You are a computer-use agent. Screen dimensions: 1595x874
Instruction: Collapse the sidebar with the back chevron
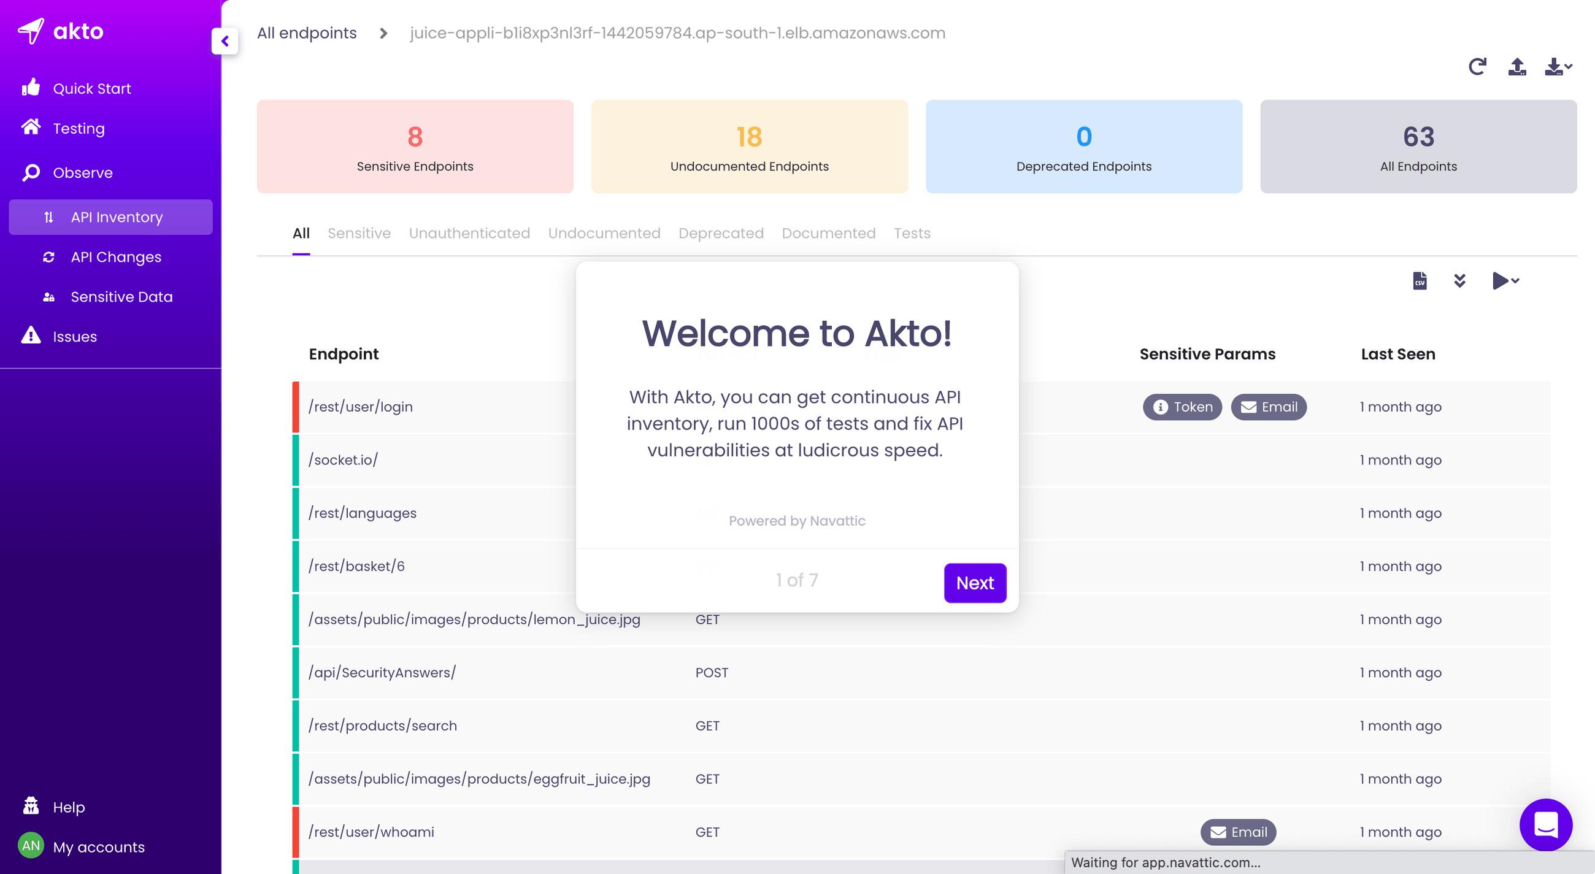pos(225,42)
